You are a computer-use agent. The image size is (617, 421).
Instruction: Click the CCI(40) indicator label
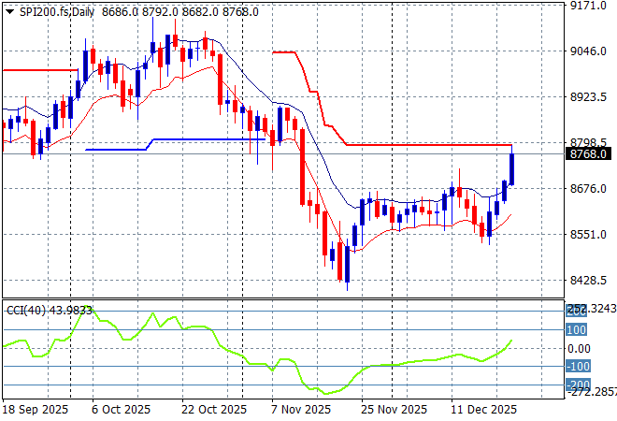[x=47, y=312]
